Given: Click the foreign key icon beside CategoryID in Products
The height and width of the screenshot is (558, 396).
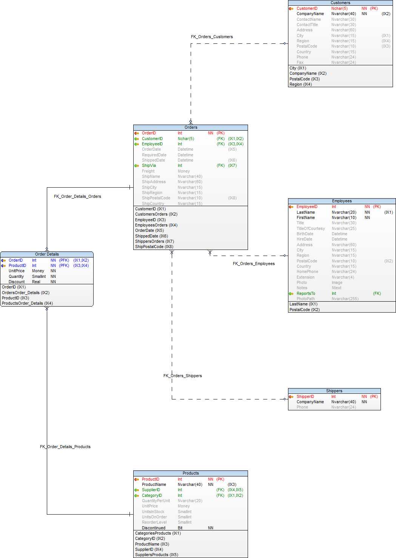Looking at the screenshot, I should click(136, 495).
